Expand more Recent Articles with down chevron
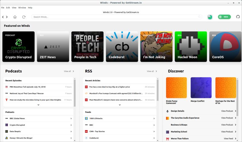The image size is (242, 142). tap(120, 105)
